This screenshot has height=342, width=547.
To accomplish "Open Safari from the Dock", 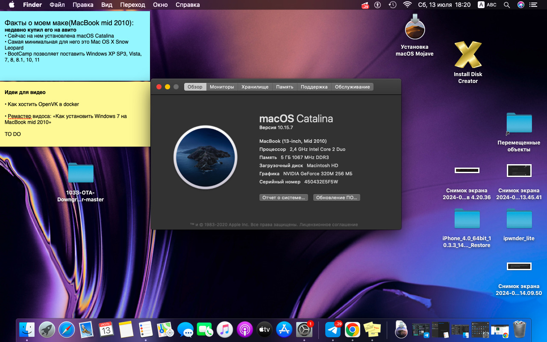I will click(67, 330).
